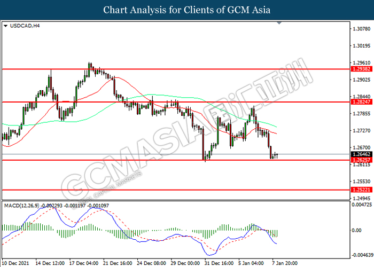374x267 pixels.
Task: Click the chart shift triangle marker
Action: (x=279, y=23)
